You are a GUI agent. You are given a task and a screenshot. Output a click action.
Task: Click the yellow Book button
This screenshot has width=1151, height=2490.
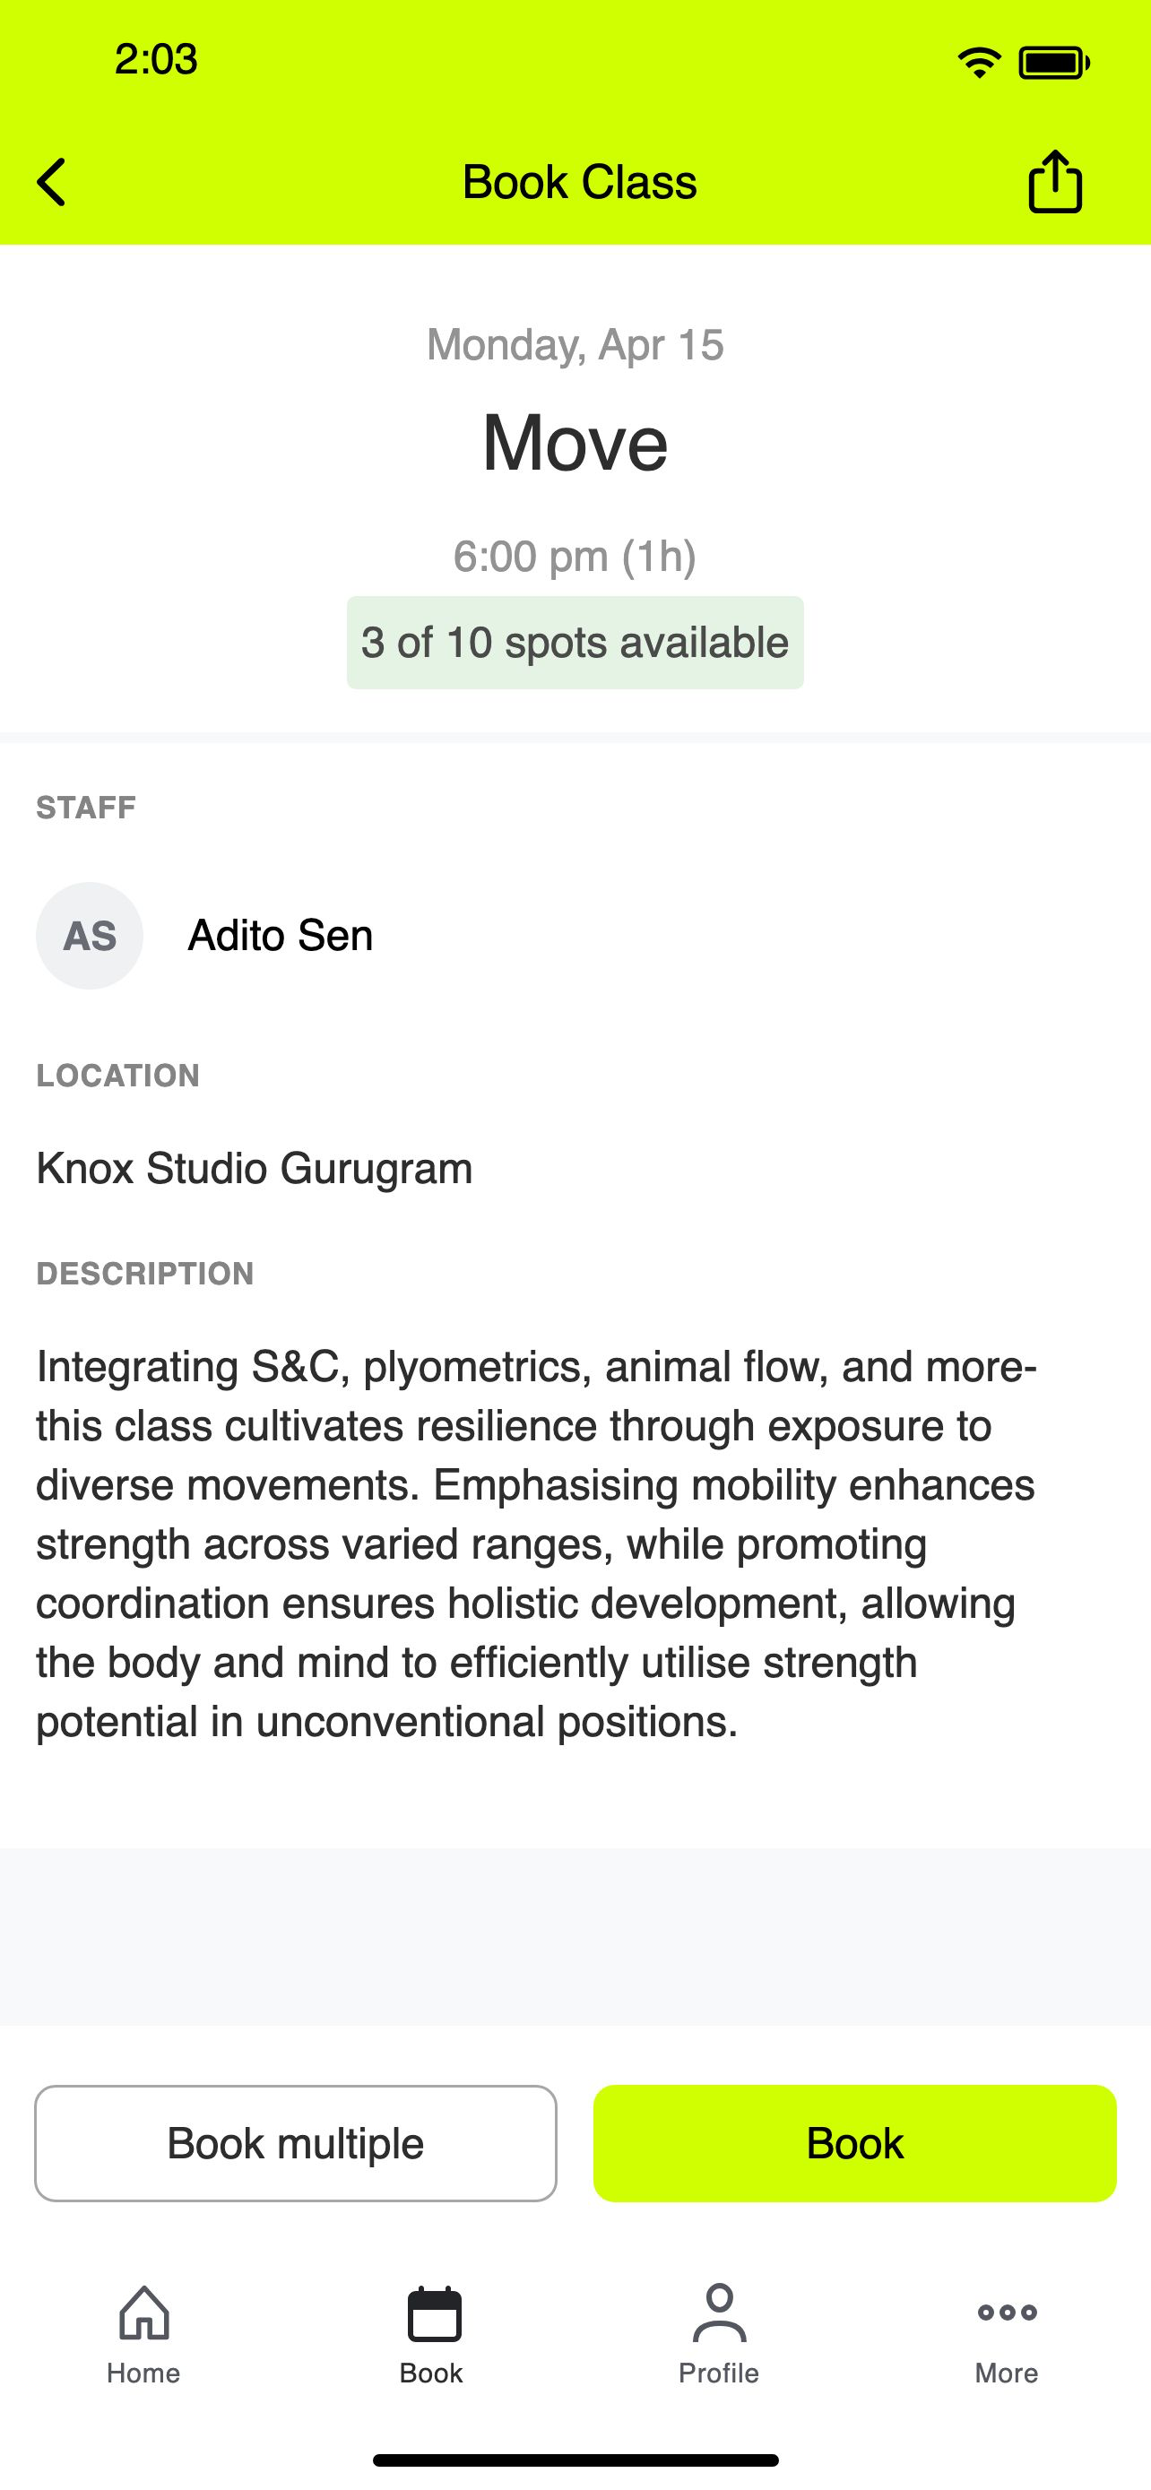(854, 2143)
